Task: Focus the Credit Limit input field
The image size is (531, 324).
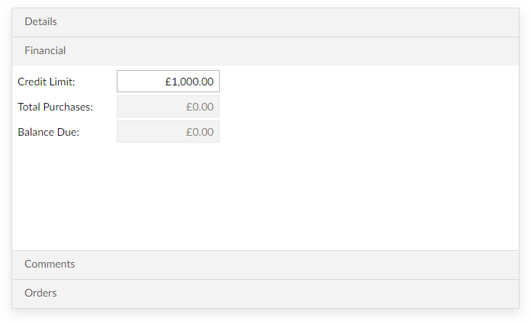Action: (x=168, y=82)
